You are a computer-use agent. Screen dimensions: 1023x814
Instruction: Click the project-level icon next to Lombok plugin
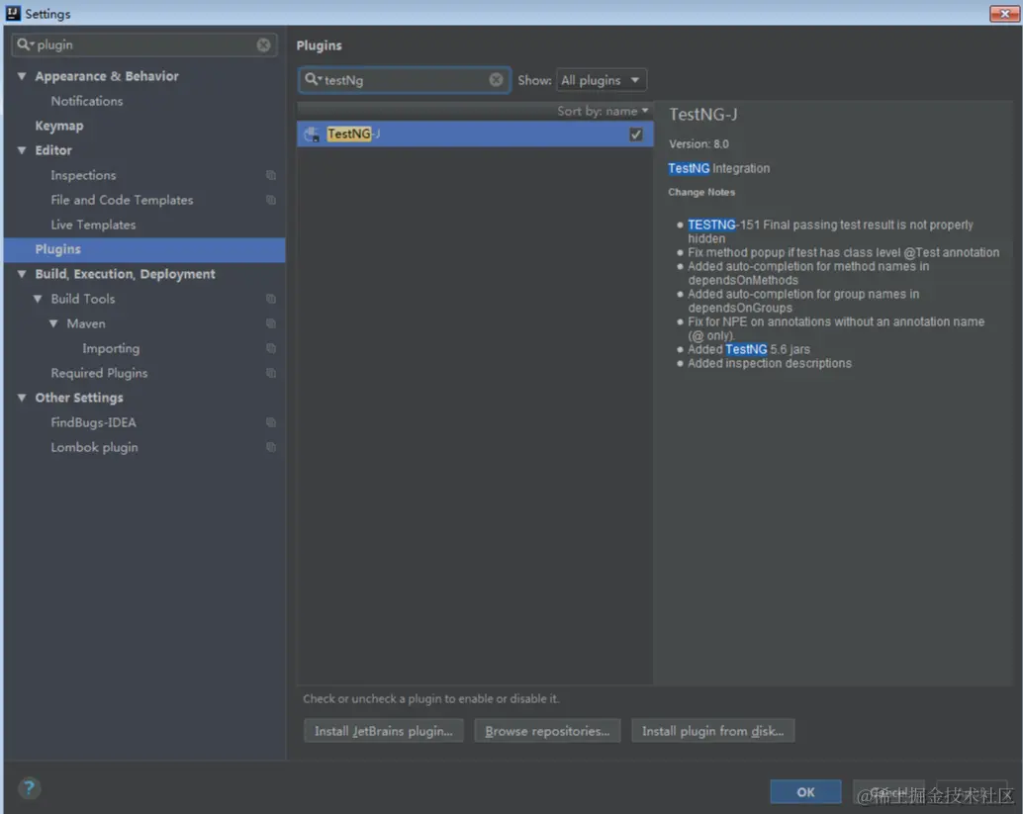271,447
